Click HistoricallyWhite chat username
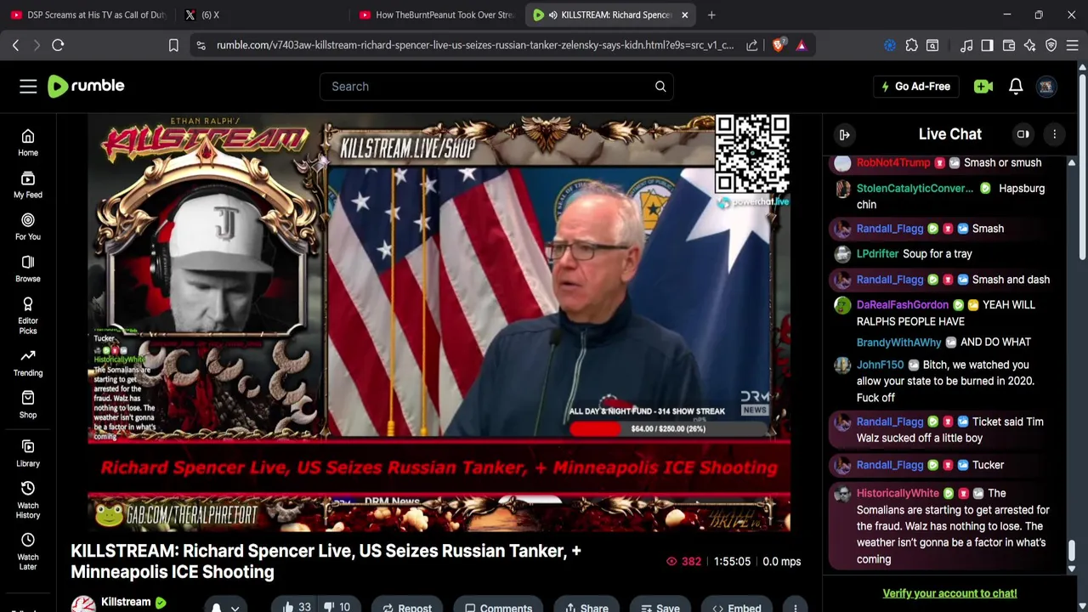1088x612 pixels. (x=898, y=493)
